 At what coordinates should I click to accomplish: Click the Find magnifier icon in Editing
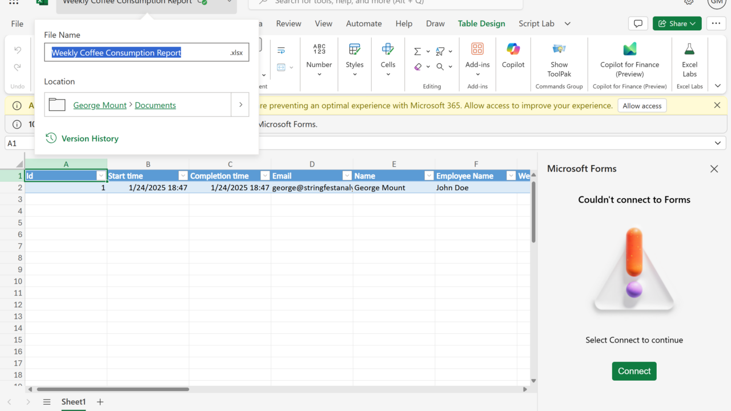point(440,67)
